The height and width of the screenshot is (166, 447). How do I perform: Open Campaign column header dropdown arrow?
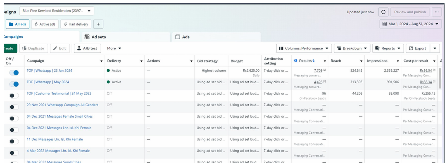(101, 61)
